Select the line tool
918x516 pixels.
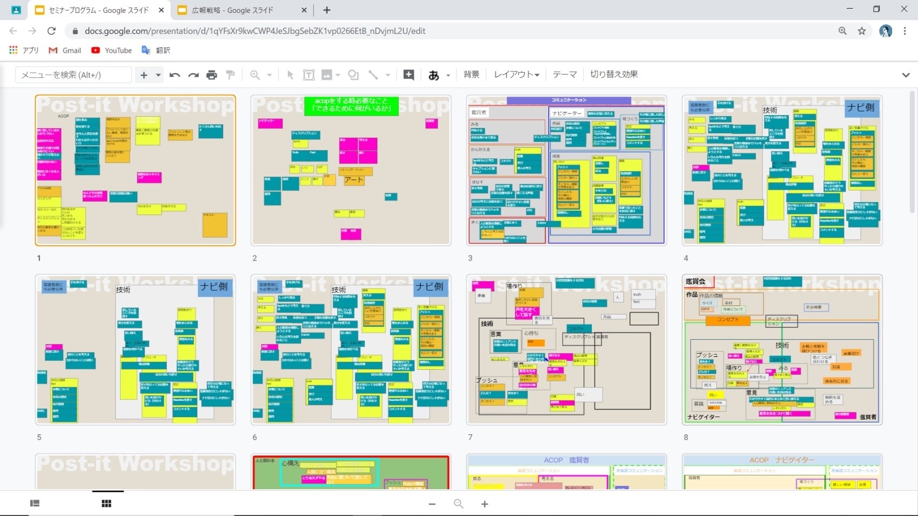point(373,75)
